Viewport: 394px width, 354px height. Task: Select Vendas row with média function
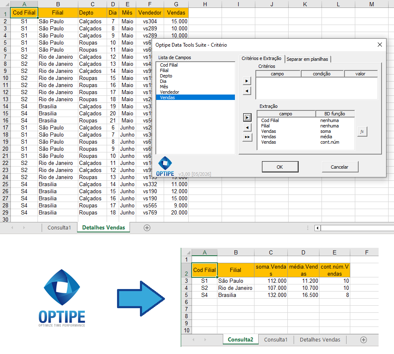306,137
